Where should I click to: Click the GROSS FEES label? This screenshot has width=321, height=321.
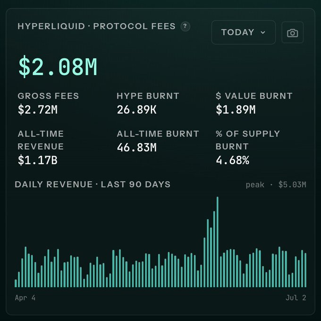tap(48, 95)
